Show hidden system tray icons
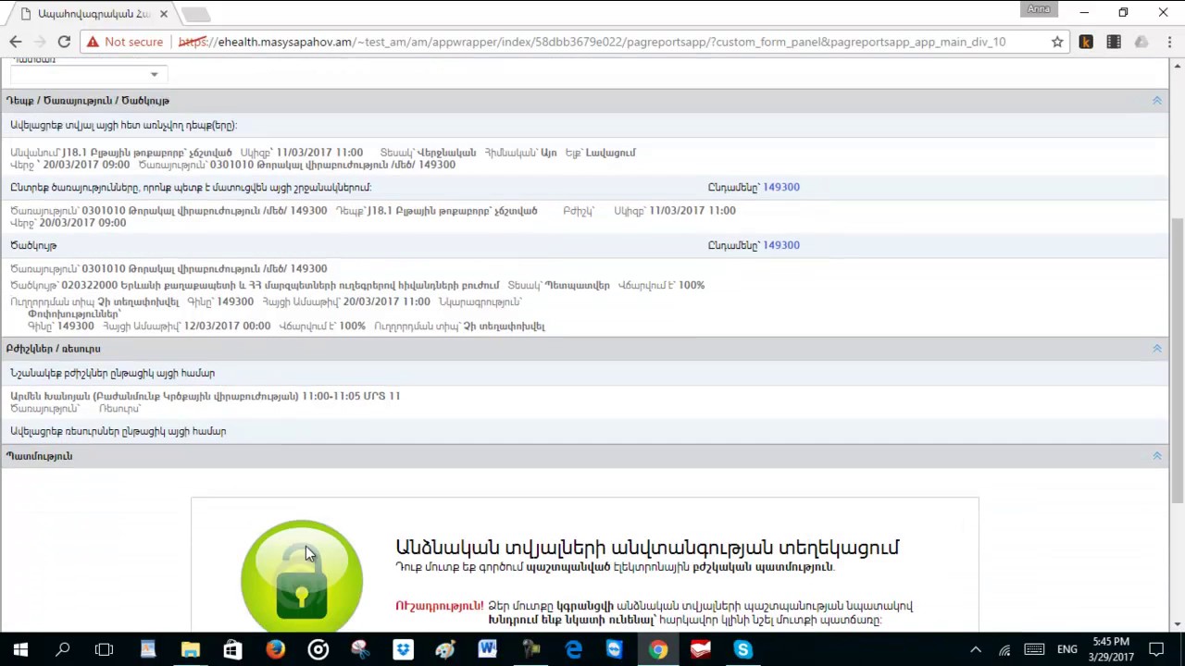Image resolution: width=1185 pixels, height=666 pixels. (x=975, y=649)
